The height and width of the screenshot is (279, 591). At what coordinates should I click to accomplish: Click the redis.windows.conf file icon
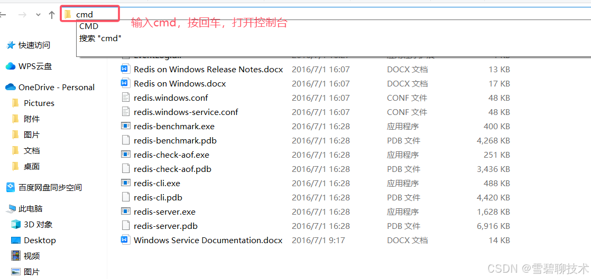pyautogui.click(x=125, y=98)
